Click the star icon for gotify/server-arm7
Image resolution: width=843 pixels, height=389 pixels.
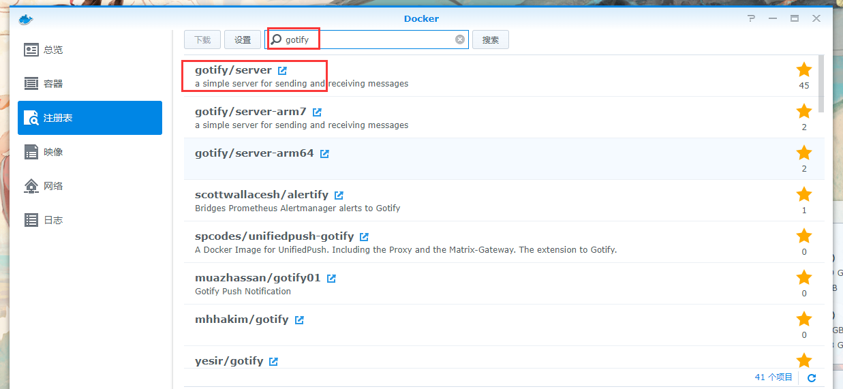point(804,111)
